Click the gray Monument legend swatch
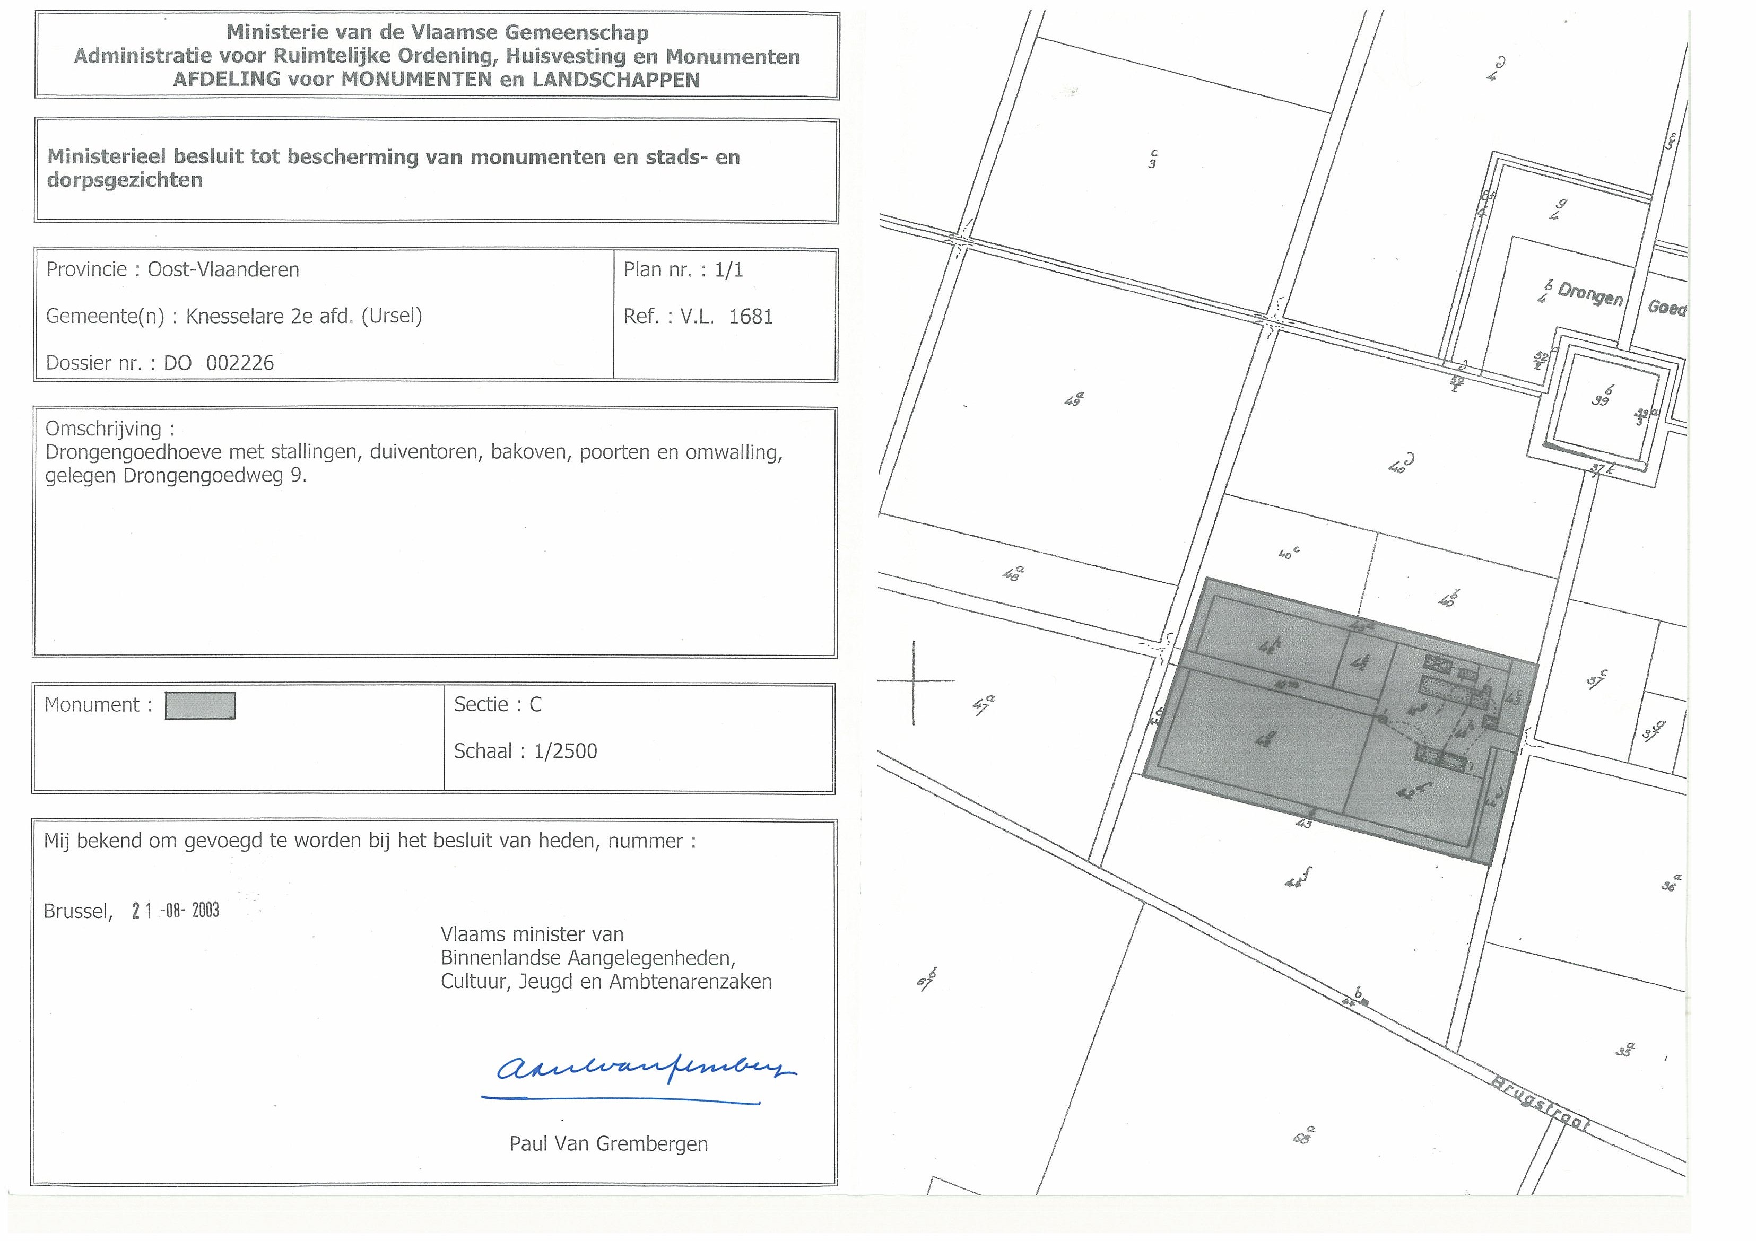The width and height of the screenshot is (1756, 1241). tap(201, 706)
